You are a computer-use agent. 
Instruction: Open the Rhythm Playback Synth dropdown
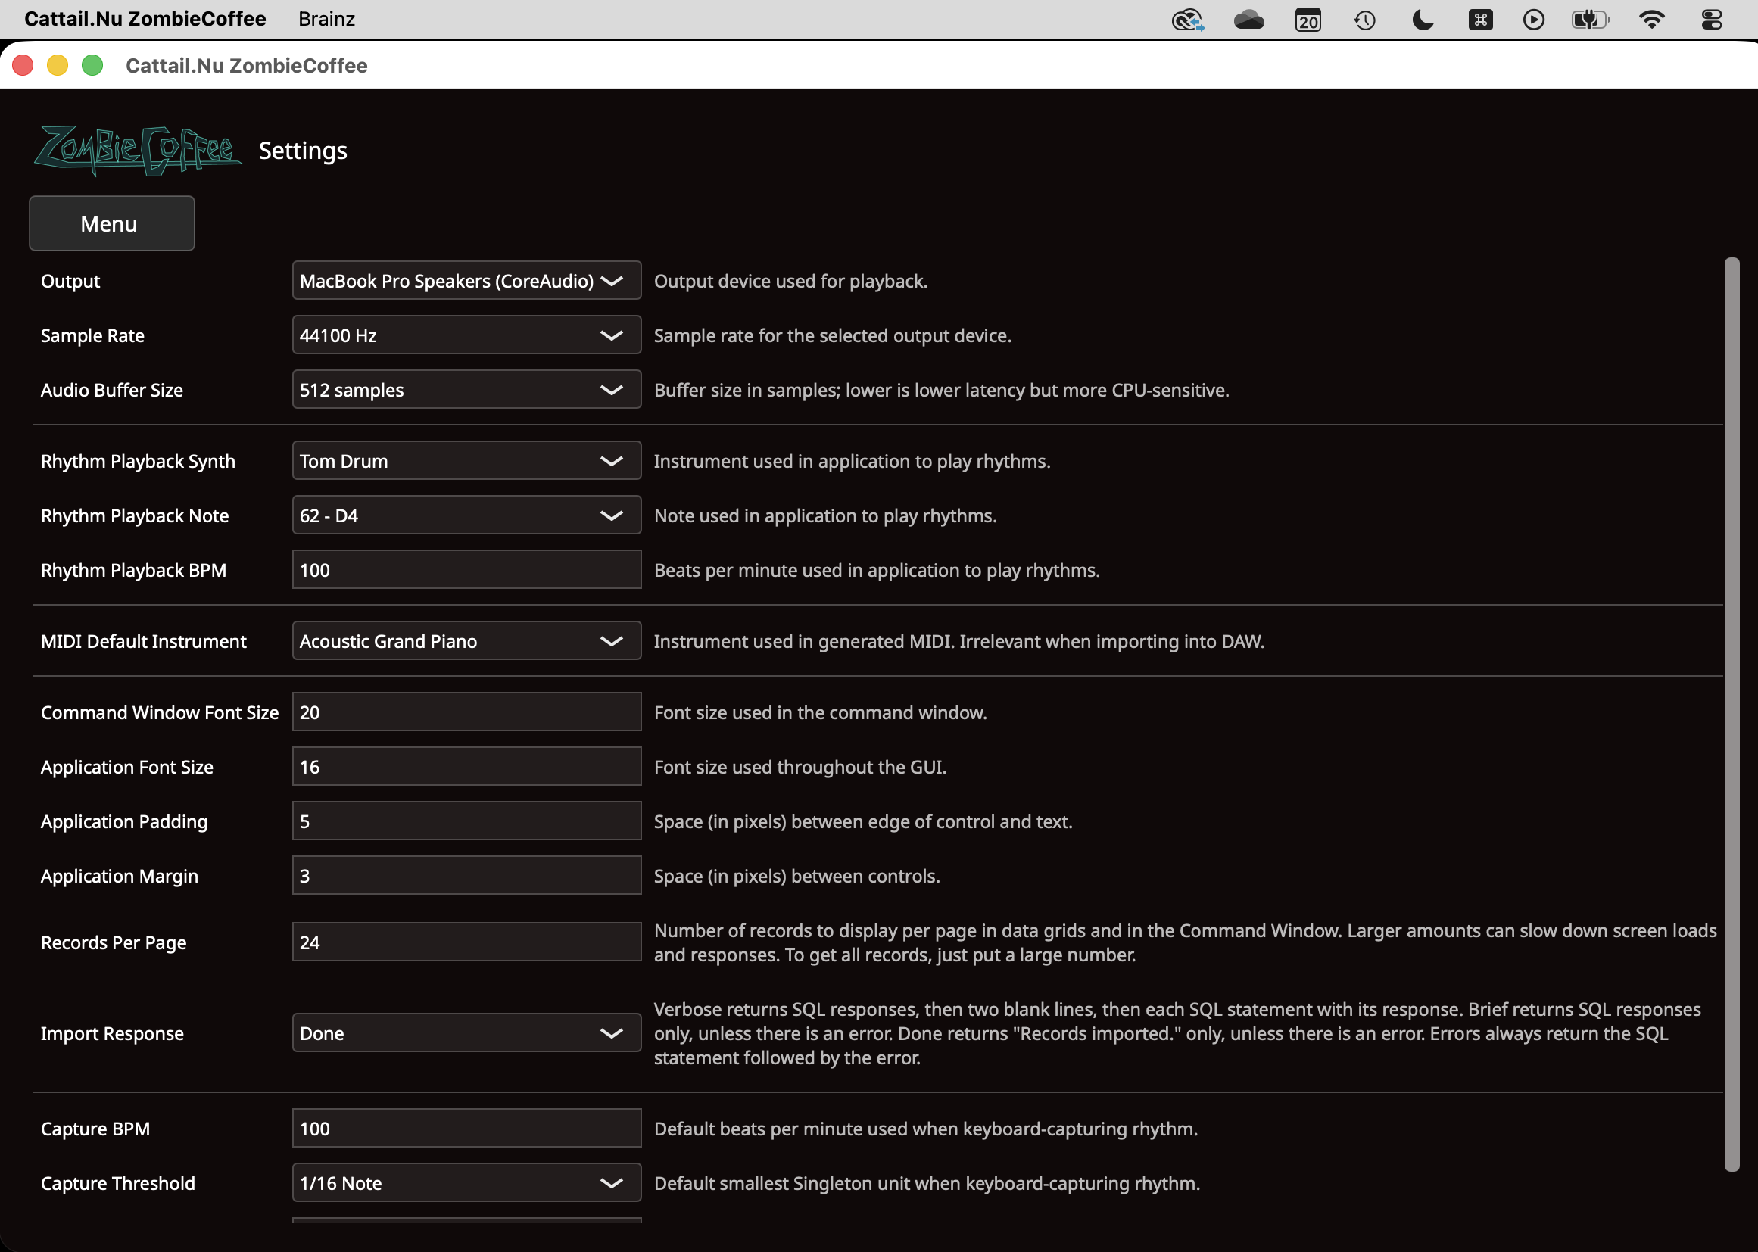pos(466,461)
